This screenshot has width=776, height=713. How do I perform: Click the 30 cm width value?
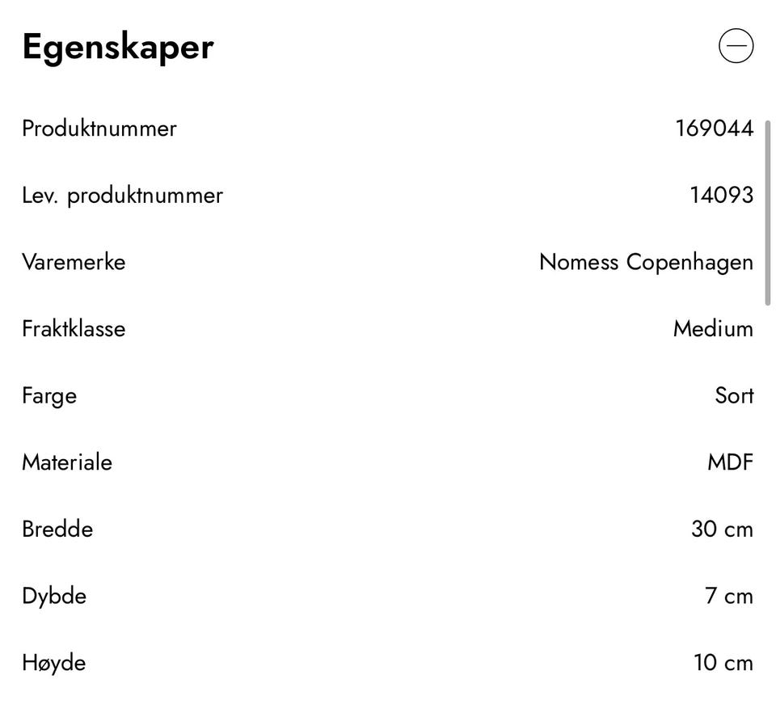(722, 529)
